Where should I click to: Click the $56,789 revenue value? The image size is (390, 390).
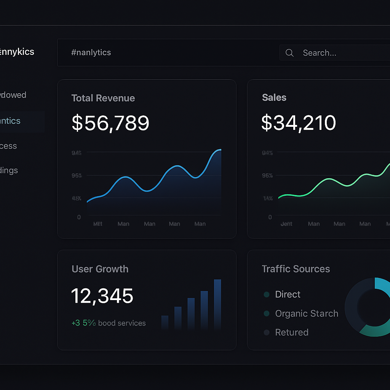110,123
